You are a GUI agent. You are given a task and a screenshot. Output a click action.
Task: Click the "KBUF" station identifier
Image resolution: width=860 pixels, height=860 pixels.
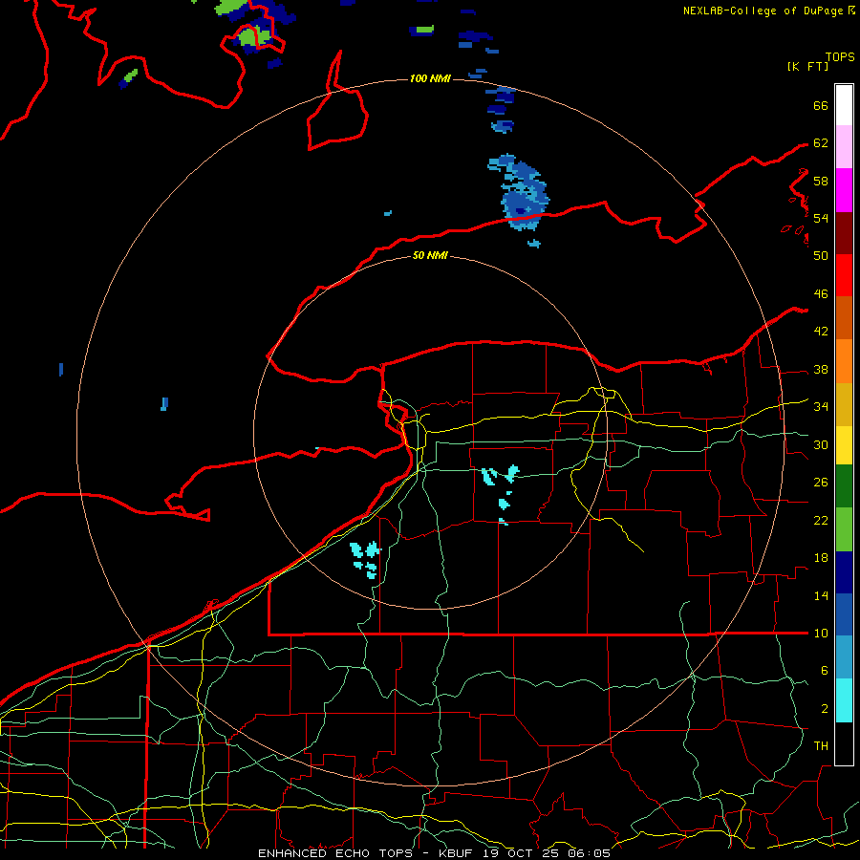[x=458, y=853]
